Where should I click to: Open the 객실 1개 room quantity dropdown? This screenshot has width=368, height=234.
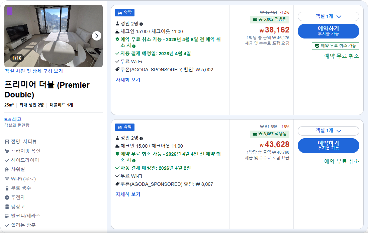tap(329, 16)
